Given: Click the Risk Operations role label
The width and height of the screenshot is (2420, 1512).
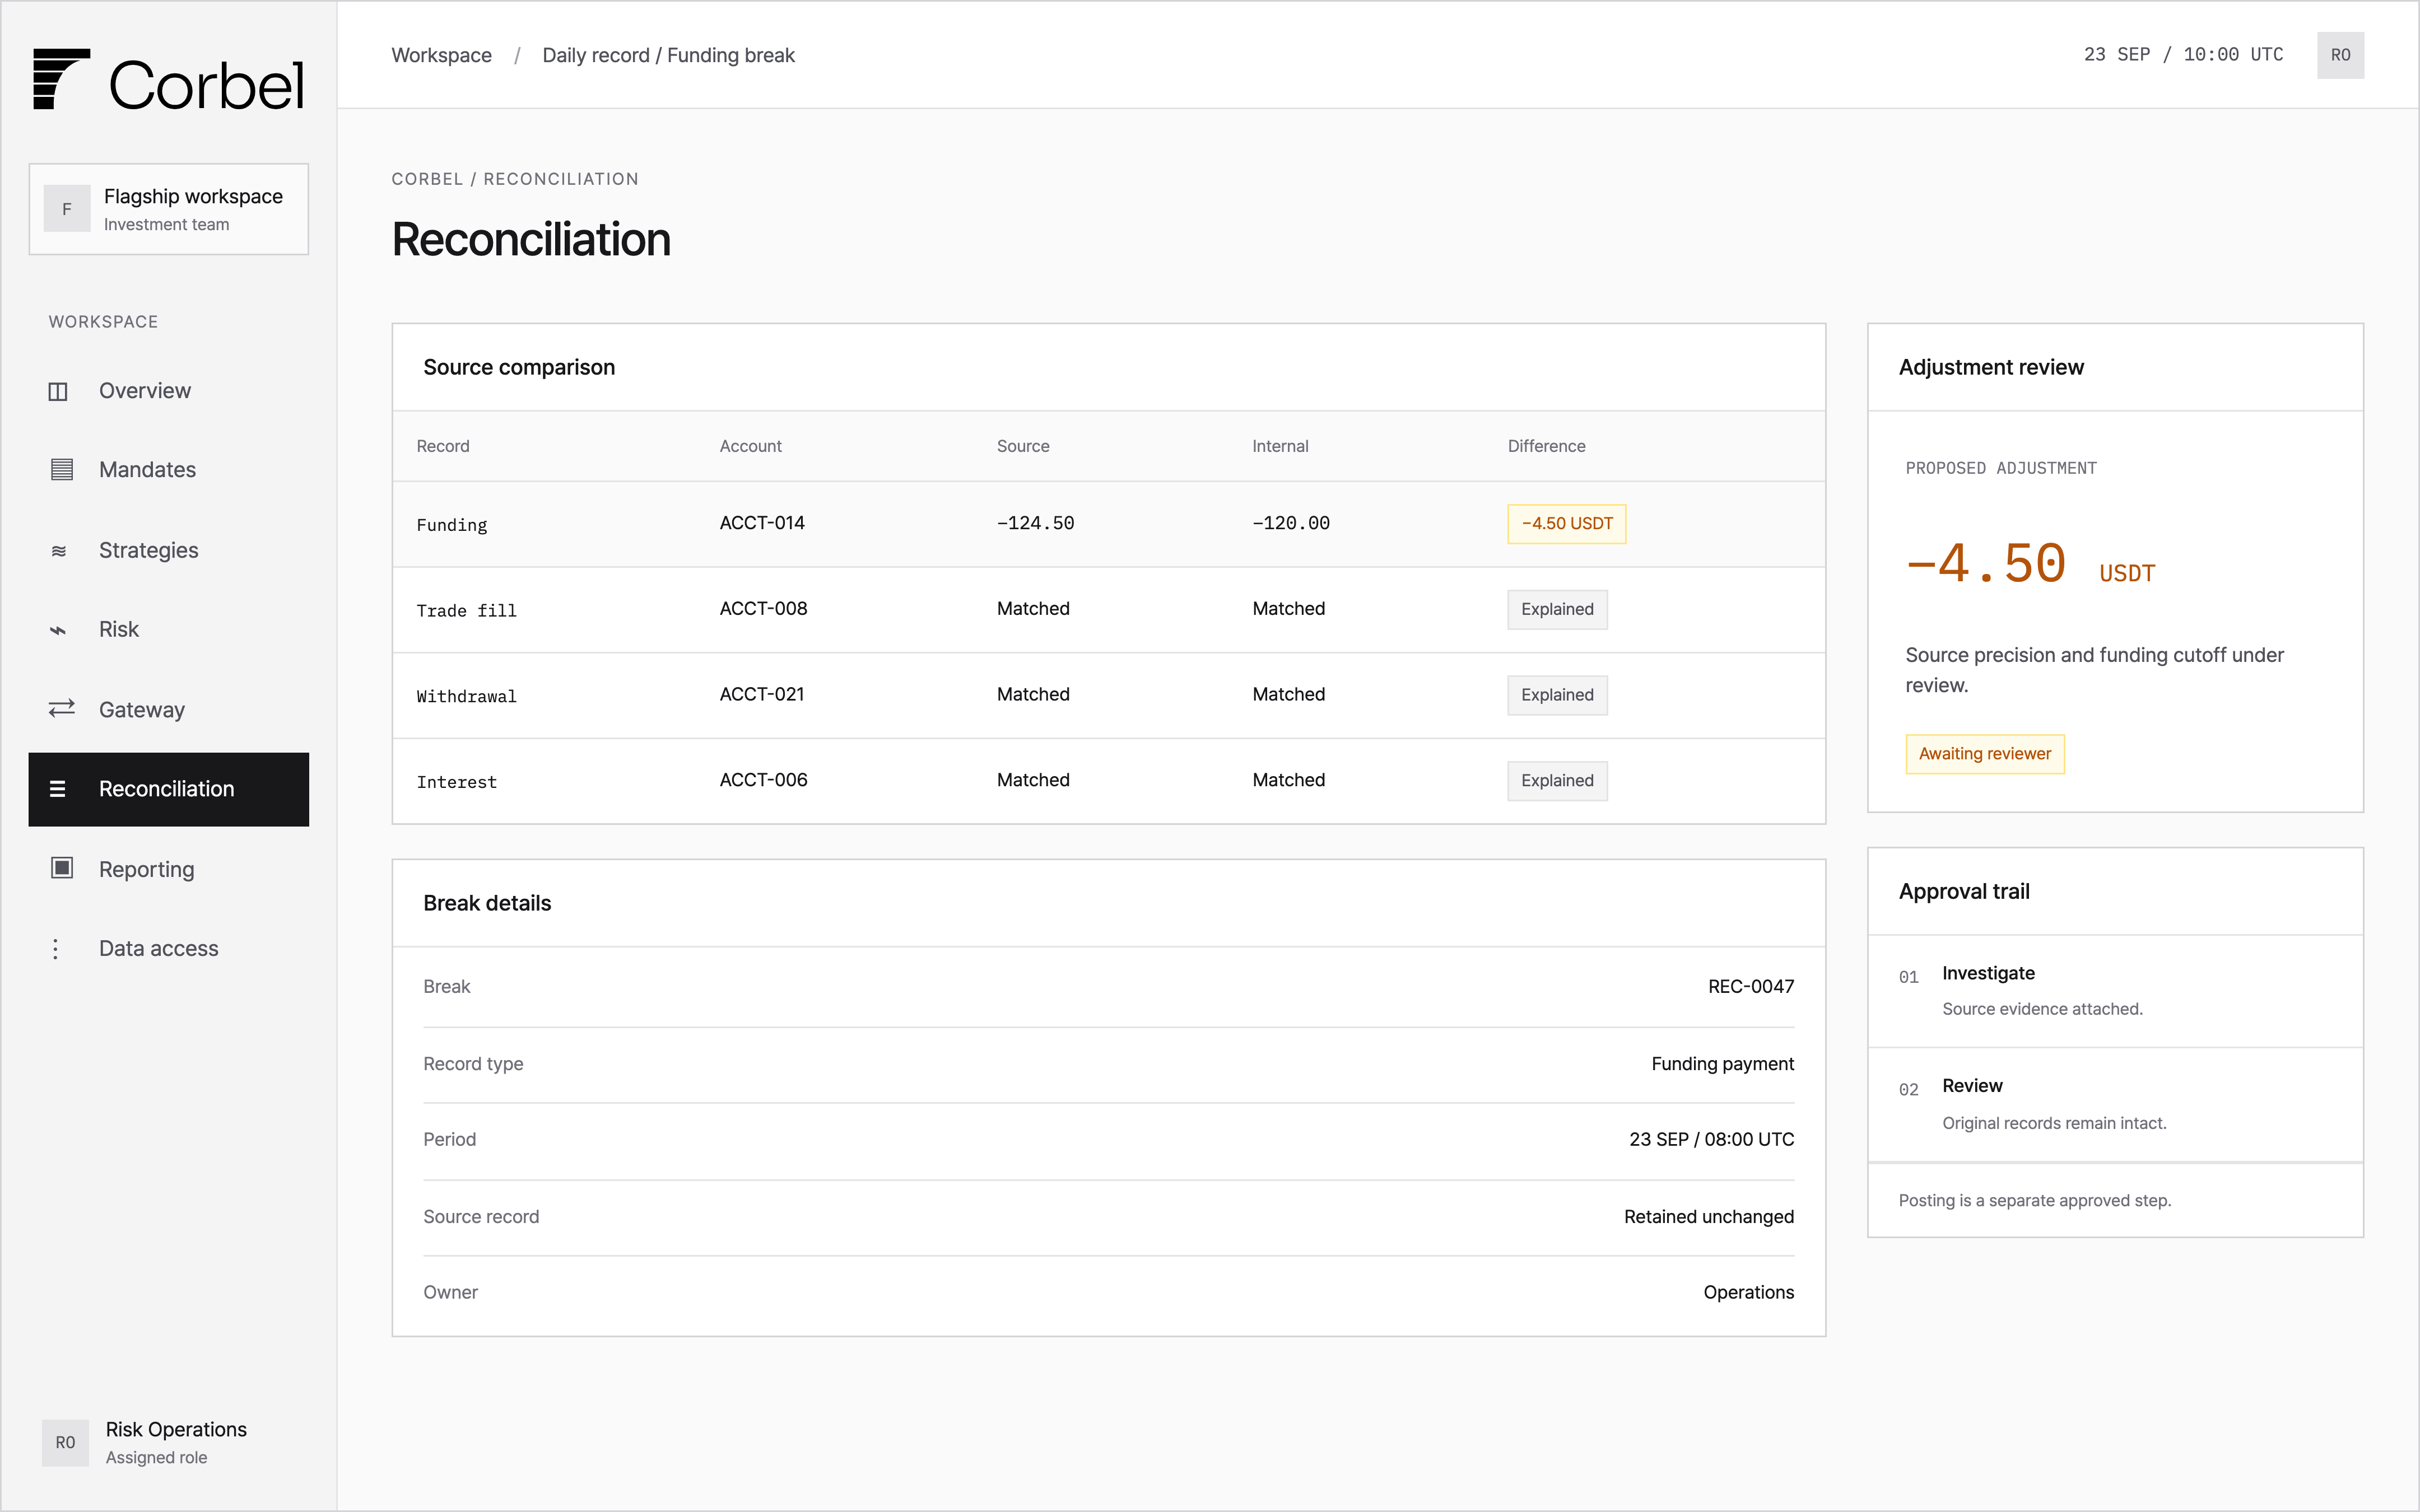Looking at the screenshot, I should click(x=176, y=1430).
